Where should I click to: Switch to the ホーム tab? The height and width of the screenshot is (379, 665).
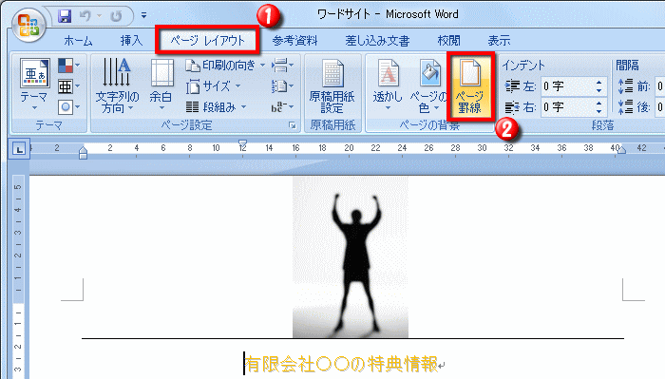[78, 41]
